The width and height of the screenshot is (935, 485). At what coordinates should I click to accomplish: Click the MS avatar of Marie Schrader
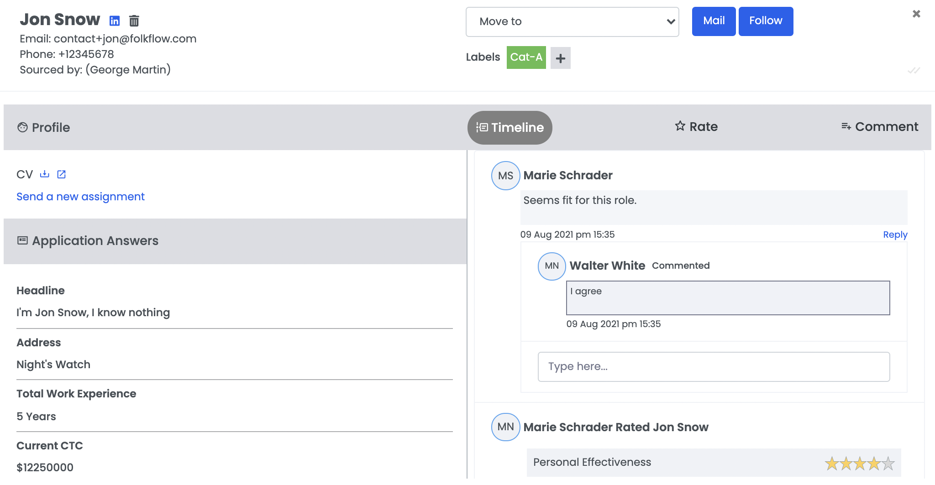tap(505, 176)
